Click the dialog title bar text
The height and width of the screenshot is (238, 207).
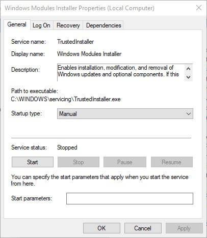[80, 8]
